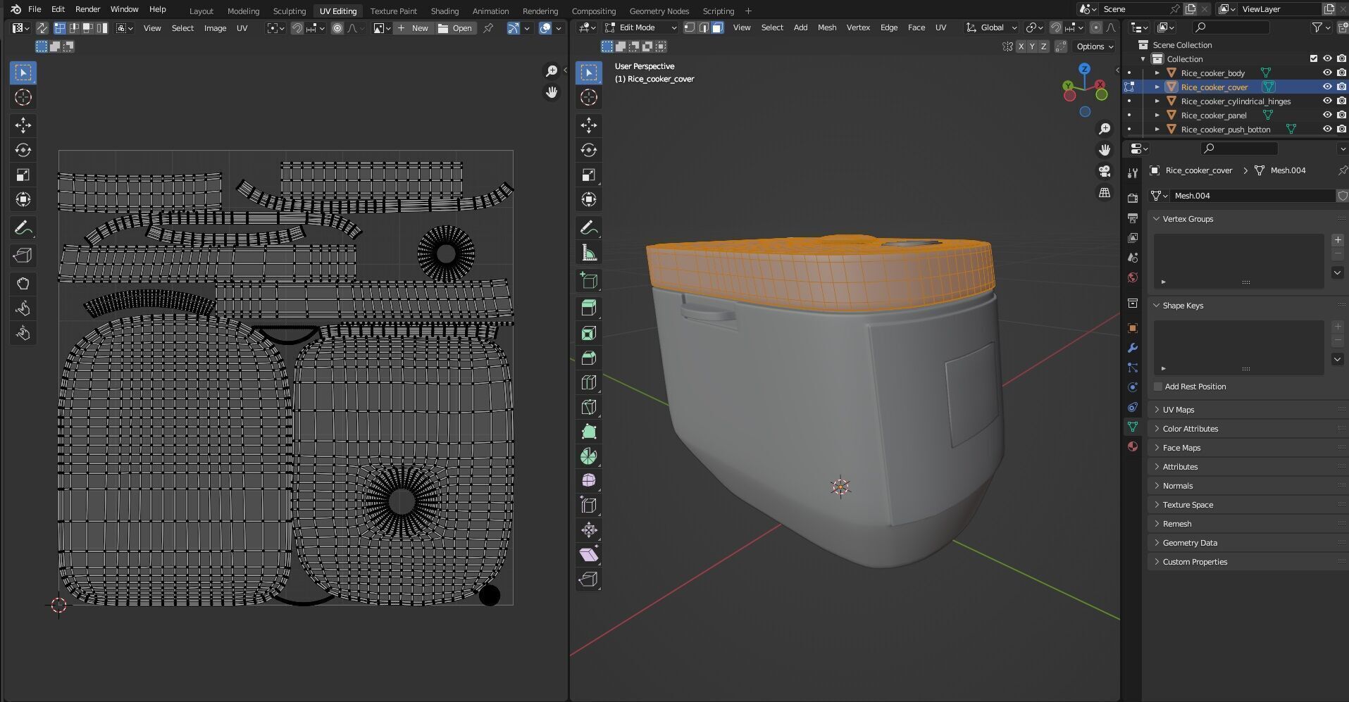This screenshot has height=702, width=1349.
Task: Click the Scene name field
Action: (1134, 9)
